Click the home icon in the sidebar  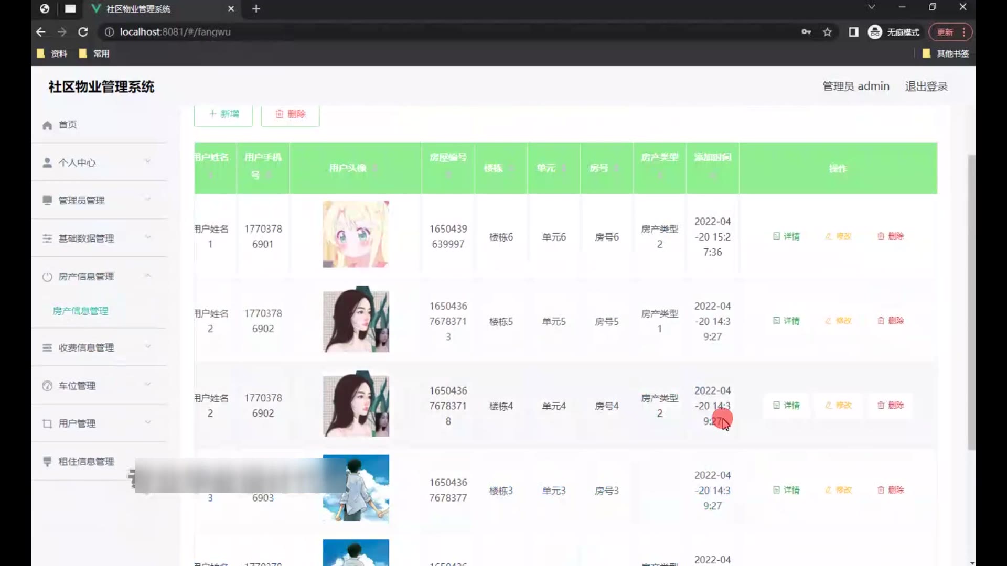(47, 125)
